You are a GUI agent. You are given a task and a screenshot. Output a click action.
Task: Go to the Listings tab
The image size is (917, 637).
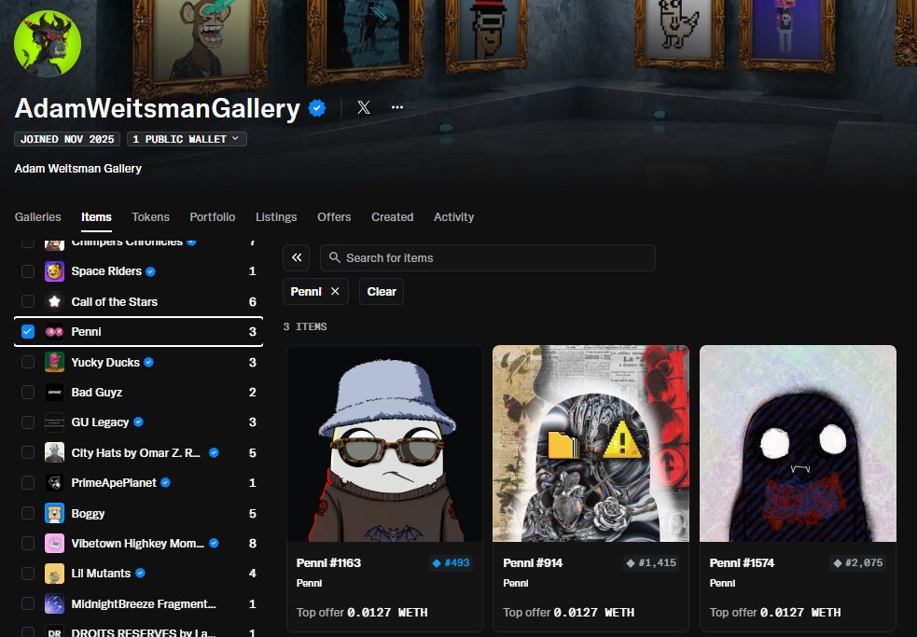(276, 217)
